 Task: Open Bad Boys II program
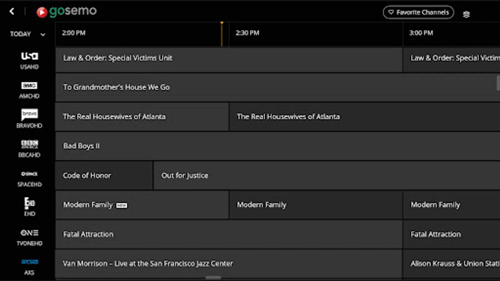click(277, 146)
